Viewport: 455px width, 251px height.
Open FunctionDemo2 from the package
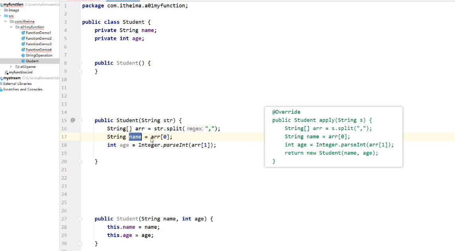point(38,38)
